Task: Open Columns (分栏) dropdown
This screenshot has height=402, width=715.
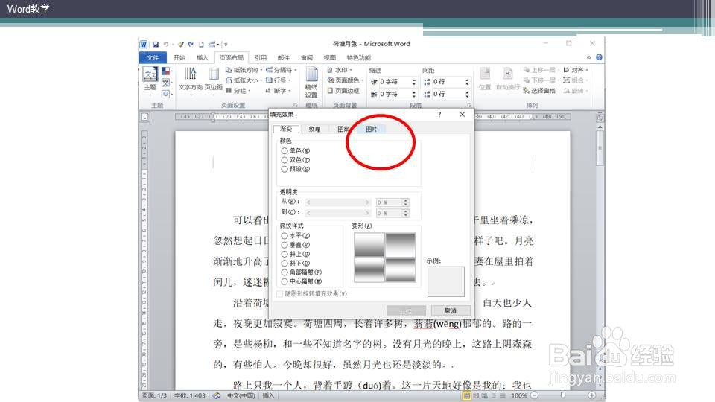Action: [x=238, y=91]
